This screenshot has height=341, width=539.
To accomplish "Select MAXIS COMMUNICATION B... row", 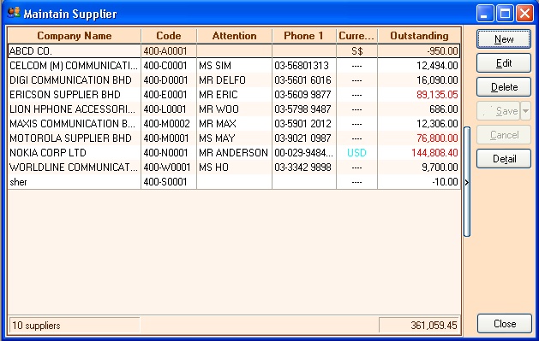I will coord(234,123).
